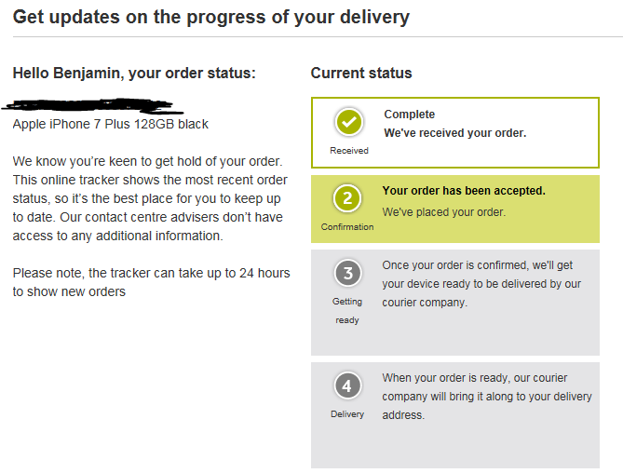Click the 'Get updates on the progress' page title
The width and height of the screenshot is (623, 473).
pyautogui.click(x=210, y=18)
